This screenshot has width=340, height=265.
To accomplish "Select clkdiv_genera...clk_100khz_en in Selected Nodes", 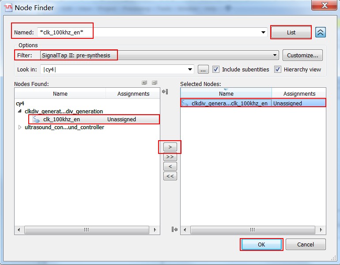I will pyautogui.click(x=230, y=103).
